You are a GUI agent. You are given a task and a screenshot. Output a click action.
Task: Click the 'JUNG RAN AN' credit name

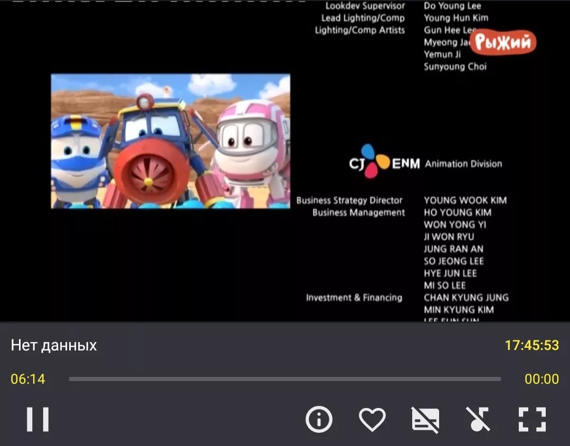pyautogui.click(x=453, y=249)
